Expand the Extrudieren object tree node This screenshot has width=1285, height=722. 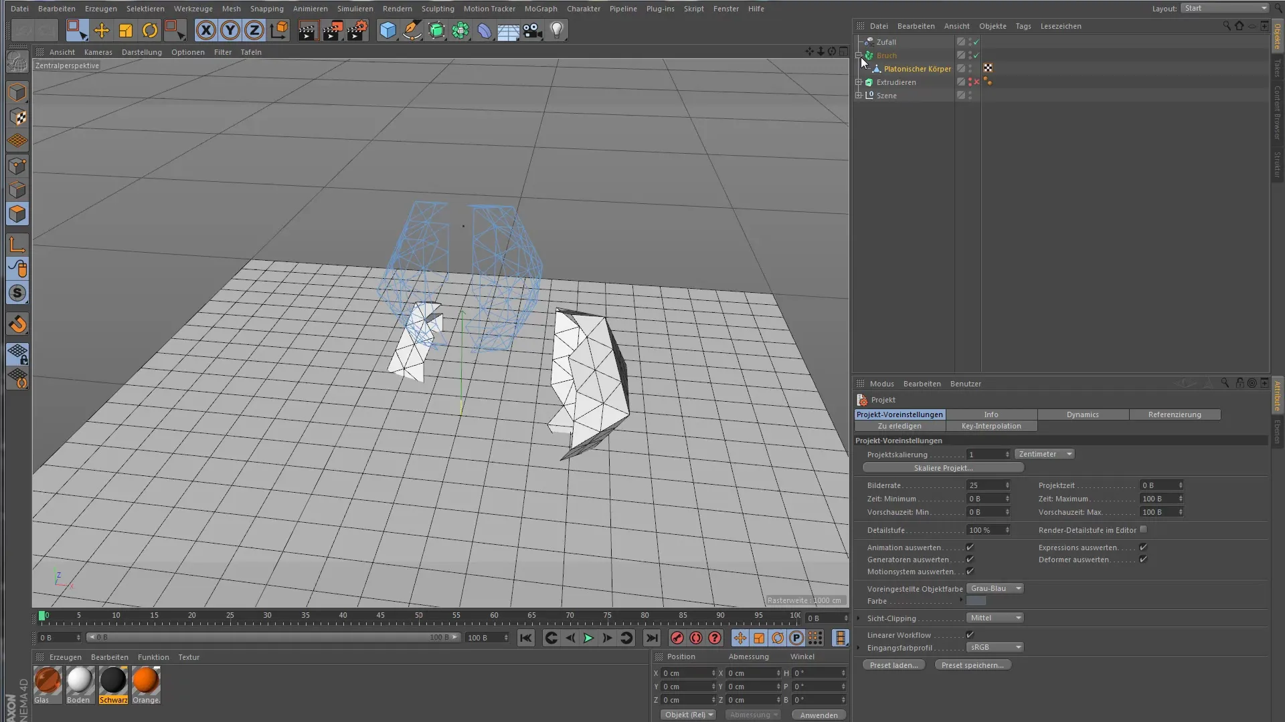[859, 82]
